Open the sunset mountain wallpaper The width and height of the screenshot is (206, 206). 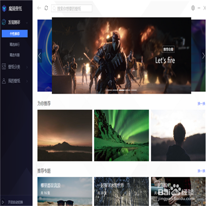click(x=65, y=136)
